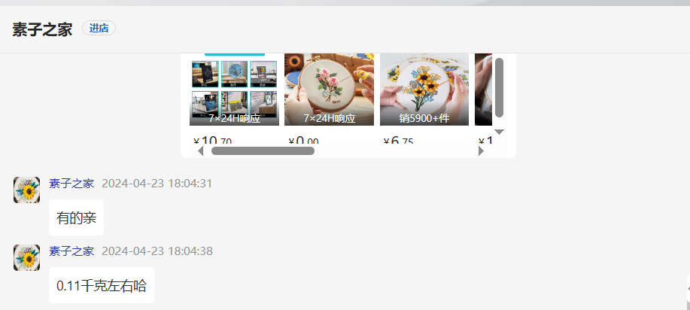Click the sunflower avatar beside the 18:04:38 message
The height and width of the screenshot is (310, 690).
point(27,257)
